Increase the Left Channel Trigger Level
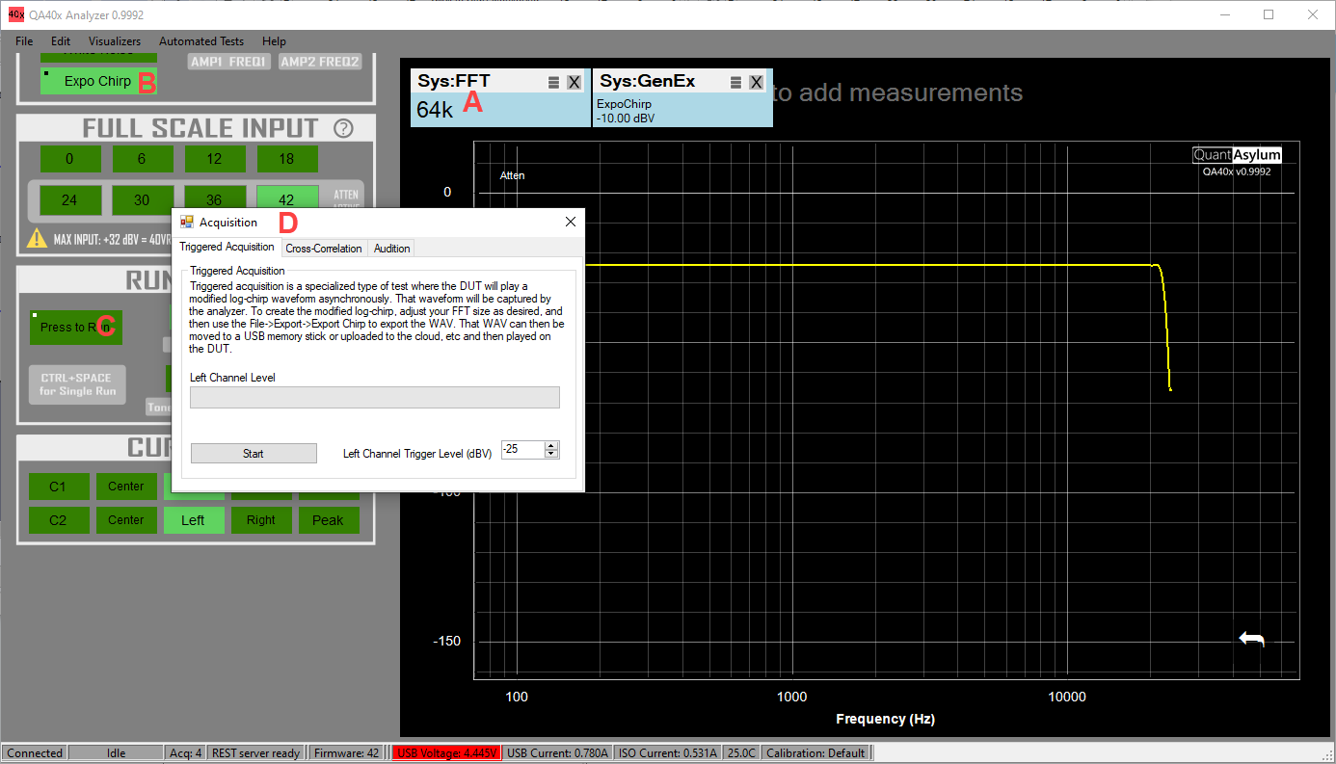1336x764 pixels. coord(551,445)
